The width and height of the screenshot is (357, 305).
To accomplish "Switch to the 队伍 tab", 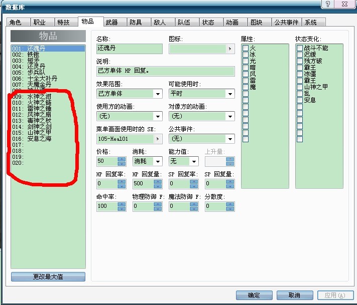I will (187, 22).
